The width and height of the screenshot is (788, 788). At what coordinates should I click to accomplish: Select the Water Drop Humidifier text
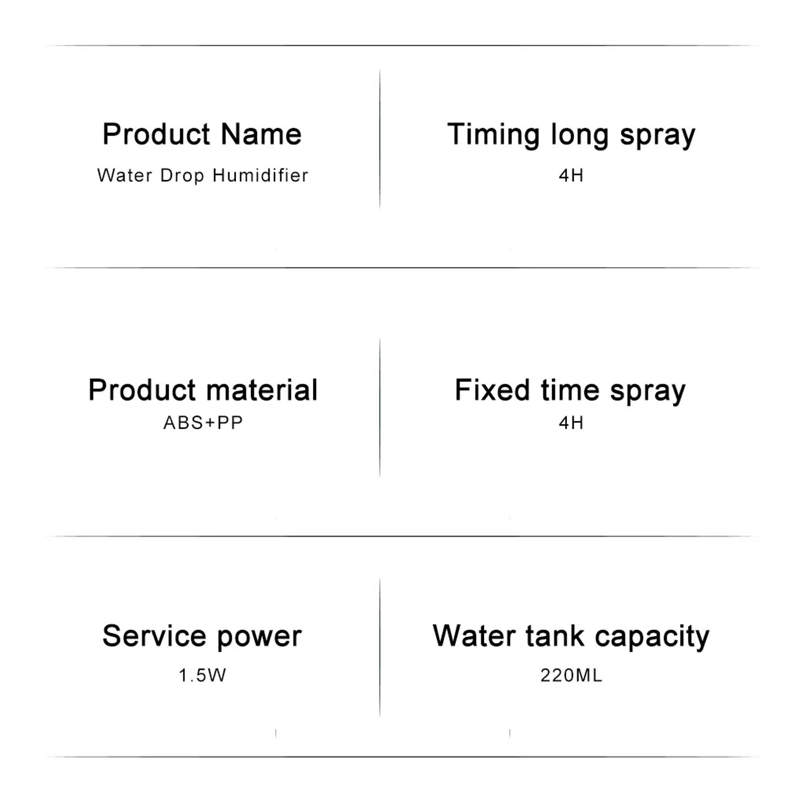tap(203, 175)
